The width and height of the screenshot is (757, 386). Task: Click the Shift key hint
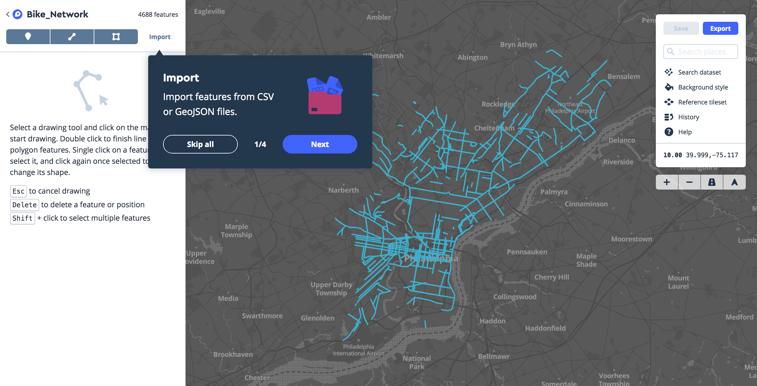[x=22, y=218]
